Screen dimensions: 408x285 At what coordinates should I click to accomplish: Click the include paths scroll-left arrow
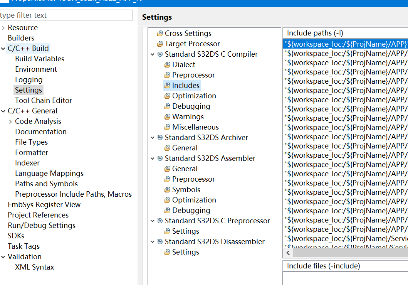pyautogui.click(x=288, y=253)
